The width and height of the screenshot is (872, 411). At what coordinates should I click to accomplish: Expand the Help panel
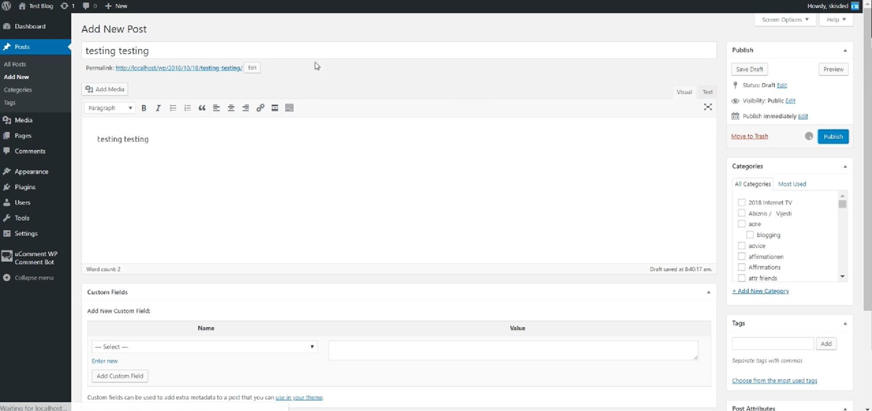836,20
